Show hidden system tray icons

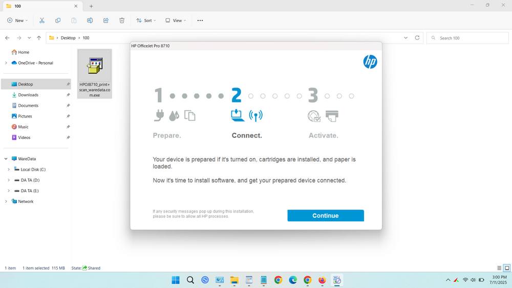[448, 280]
